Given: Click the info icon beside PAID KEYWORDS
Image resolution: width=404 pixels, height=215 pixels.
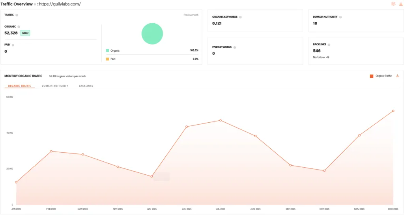Looking at the screenshot, I should tap(235, 47).
